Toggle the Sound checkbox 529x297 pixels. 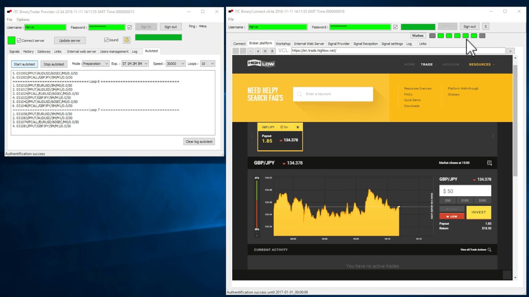[x=106, y=40]
